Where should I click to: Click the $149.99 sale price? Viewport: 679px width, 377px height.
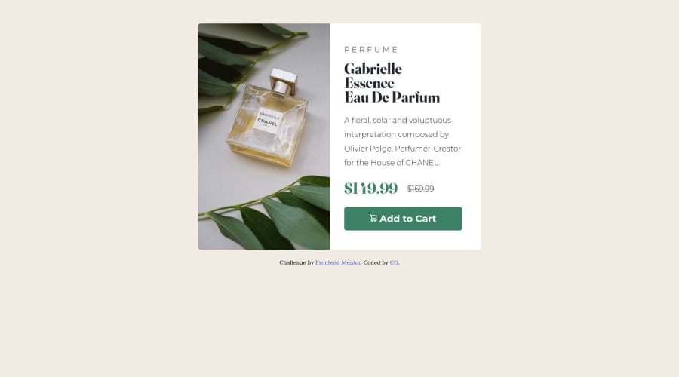tap(370, 188)
